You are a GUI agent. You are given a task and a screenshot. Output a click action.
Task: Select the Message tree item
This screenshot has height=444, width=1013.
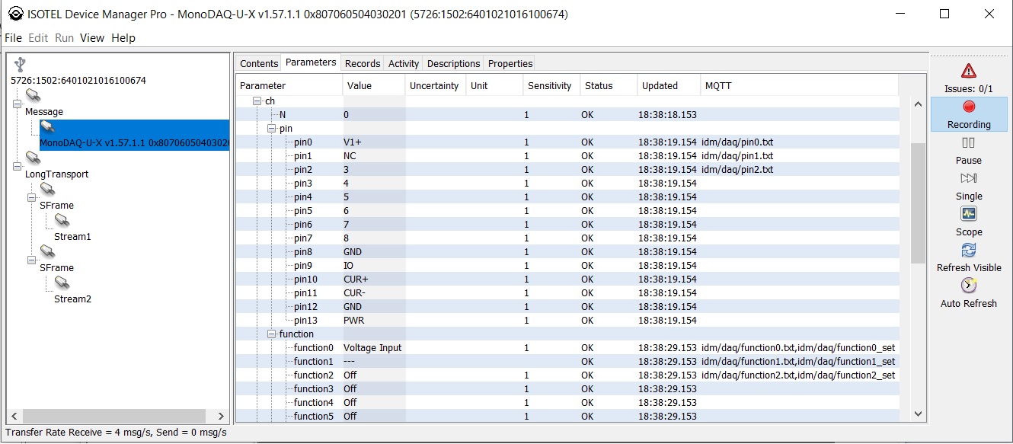44,112
